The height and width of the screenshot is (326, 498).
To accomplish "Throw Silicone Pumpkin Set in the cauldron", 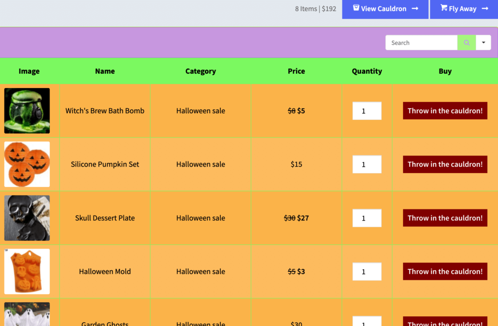I will pos(445,164).
